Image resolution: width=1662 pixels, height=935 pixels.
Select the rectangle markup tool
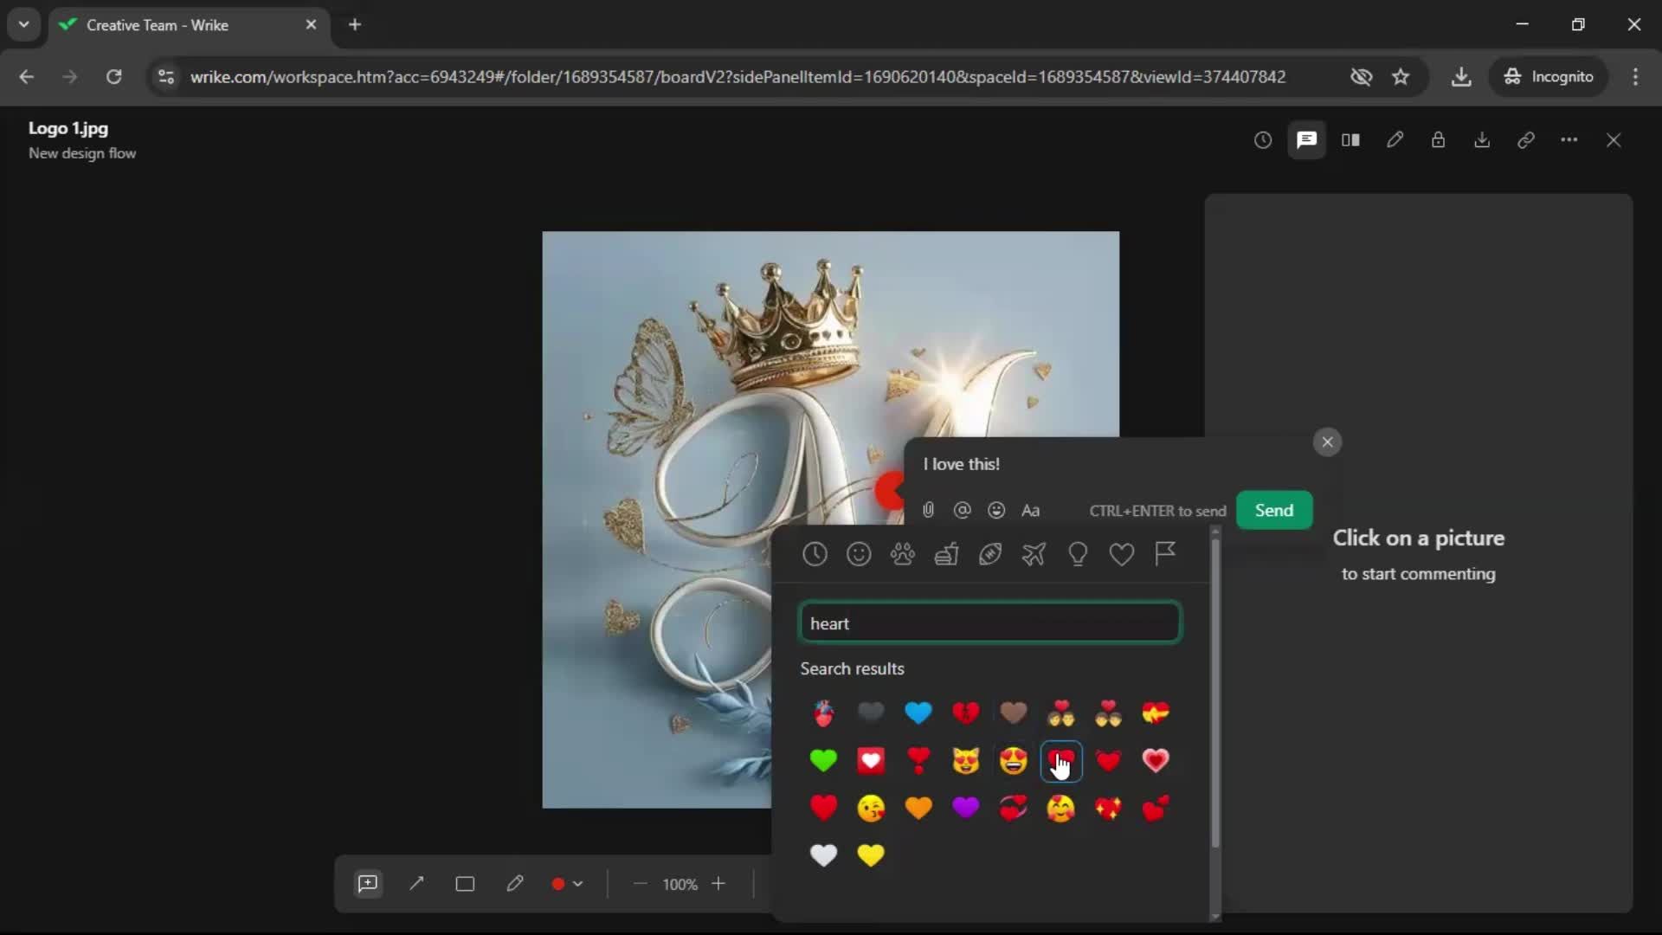click(465, 884)
